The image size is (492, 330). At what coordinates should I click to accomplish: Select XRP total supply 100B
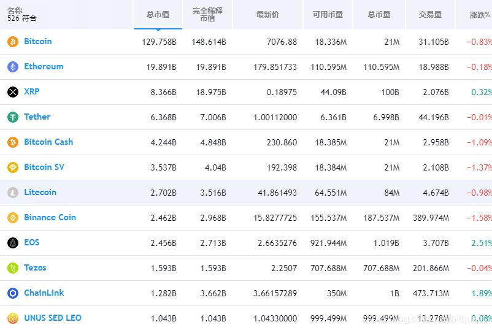(390, 92)
